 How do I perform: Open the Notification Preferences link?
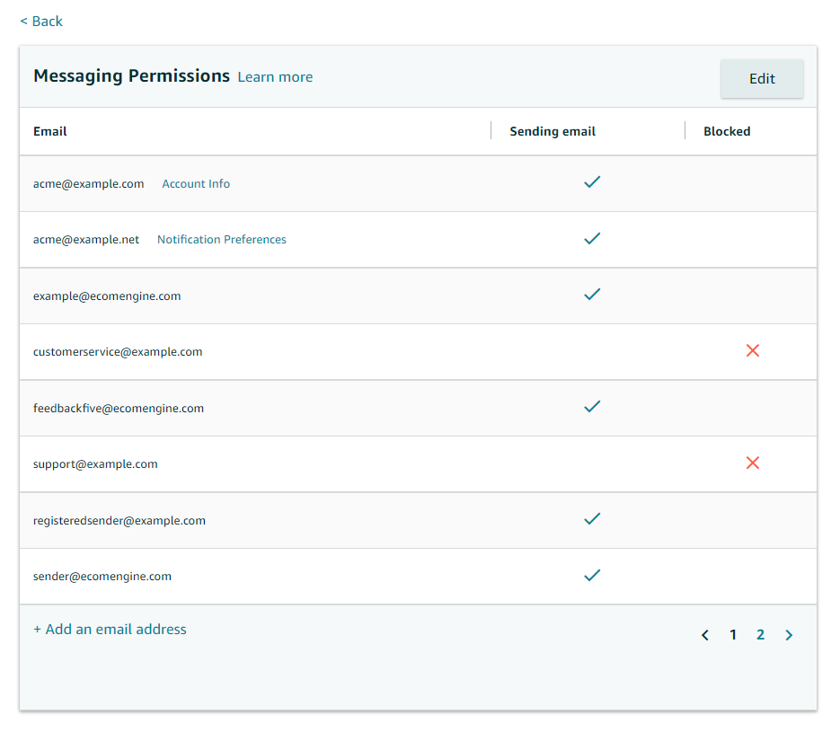click(222, 240)
